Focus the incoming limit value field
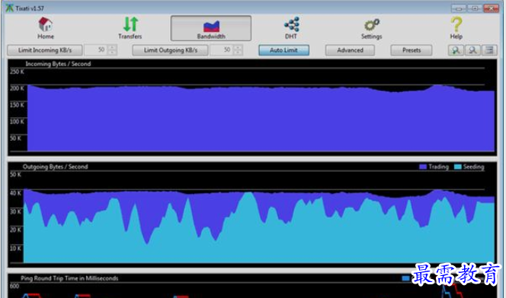Image resolution: width=506 pixels, height=298 pixels. pyautogui.click(x=96, y=50)
